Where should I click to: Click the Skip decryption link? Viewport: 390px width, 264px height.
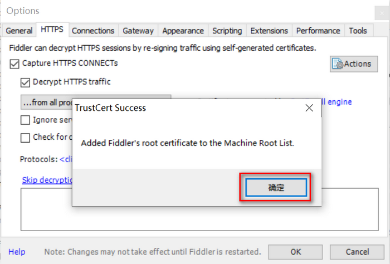pyautogui.click(x=47, y=180)
